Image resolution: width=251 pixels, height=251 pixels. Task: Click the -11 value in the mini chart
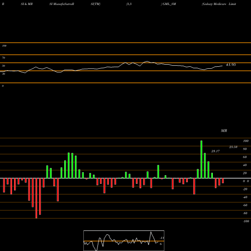click(162, 238)
